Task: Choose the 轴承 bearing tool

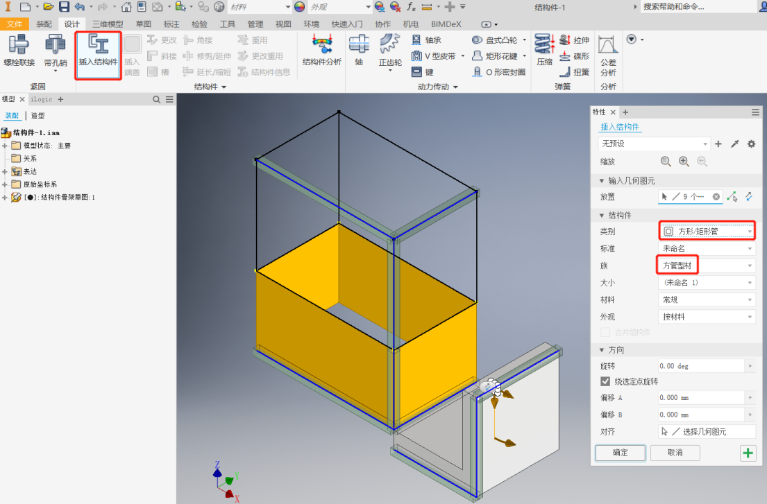Action: pyautogui.click(x=427, y=40)
